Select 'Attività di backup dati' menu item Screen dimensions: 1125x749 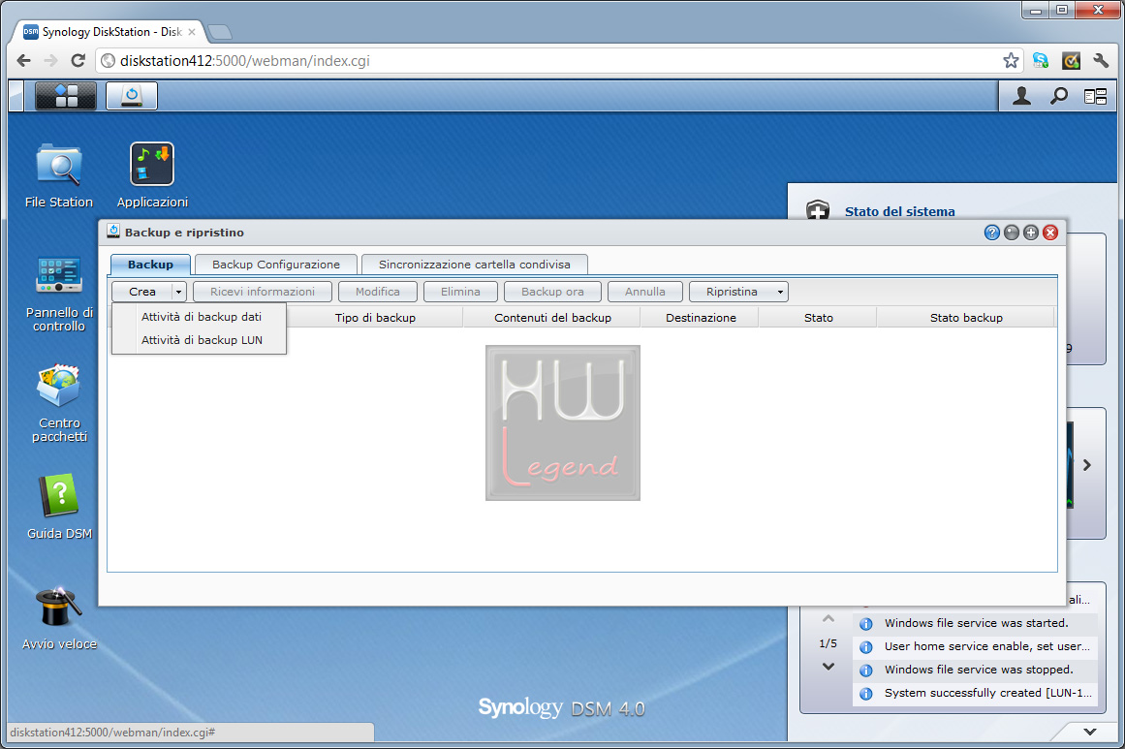pyautogui.click(x=201, y=317)
